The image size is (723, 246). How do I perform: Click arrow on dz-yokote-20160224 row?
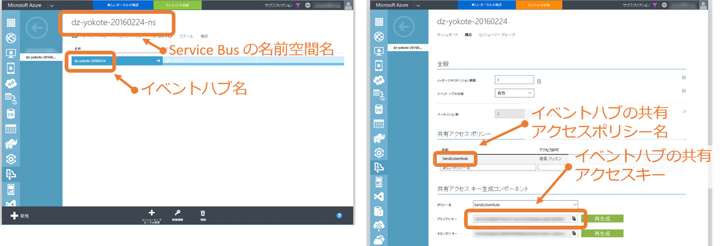click(158, 61)
